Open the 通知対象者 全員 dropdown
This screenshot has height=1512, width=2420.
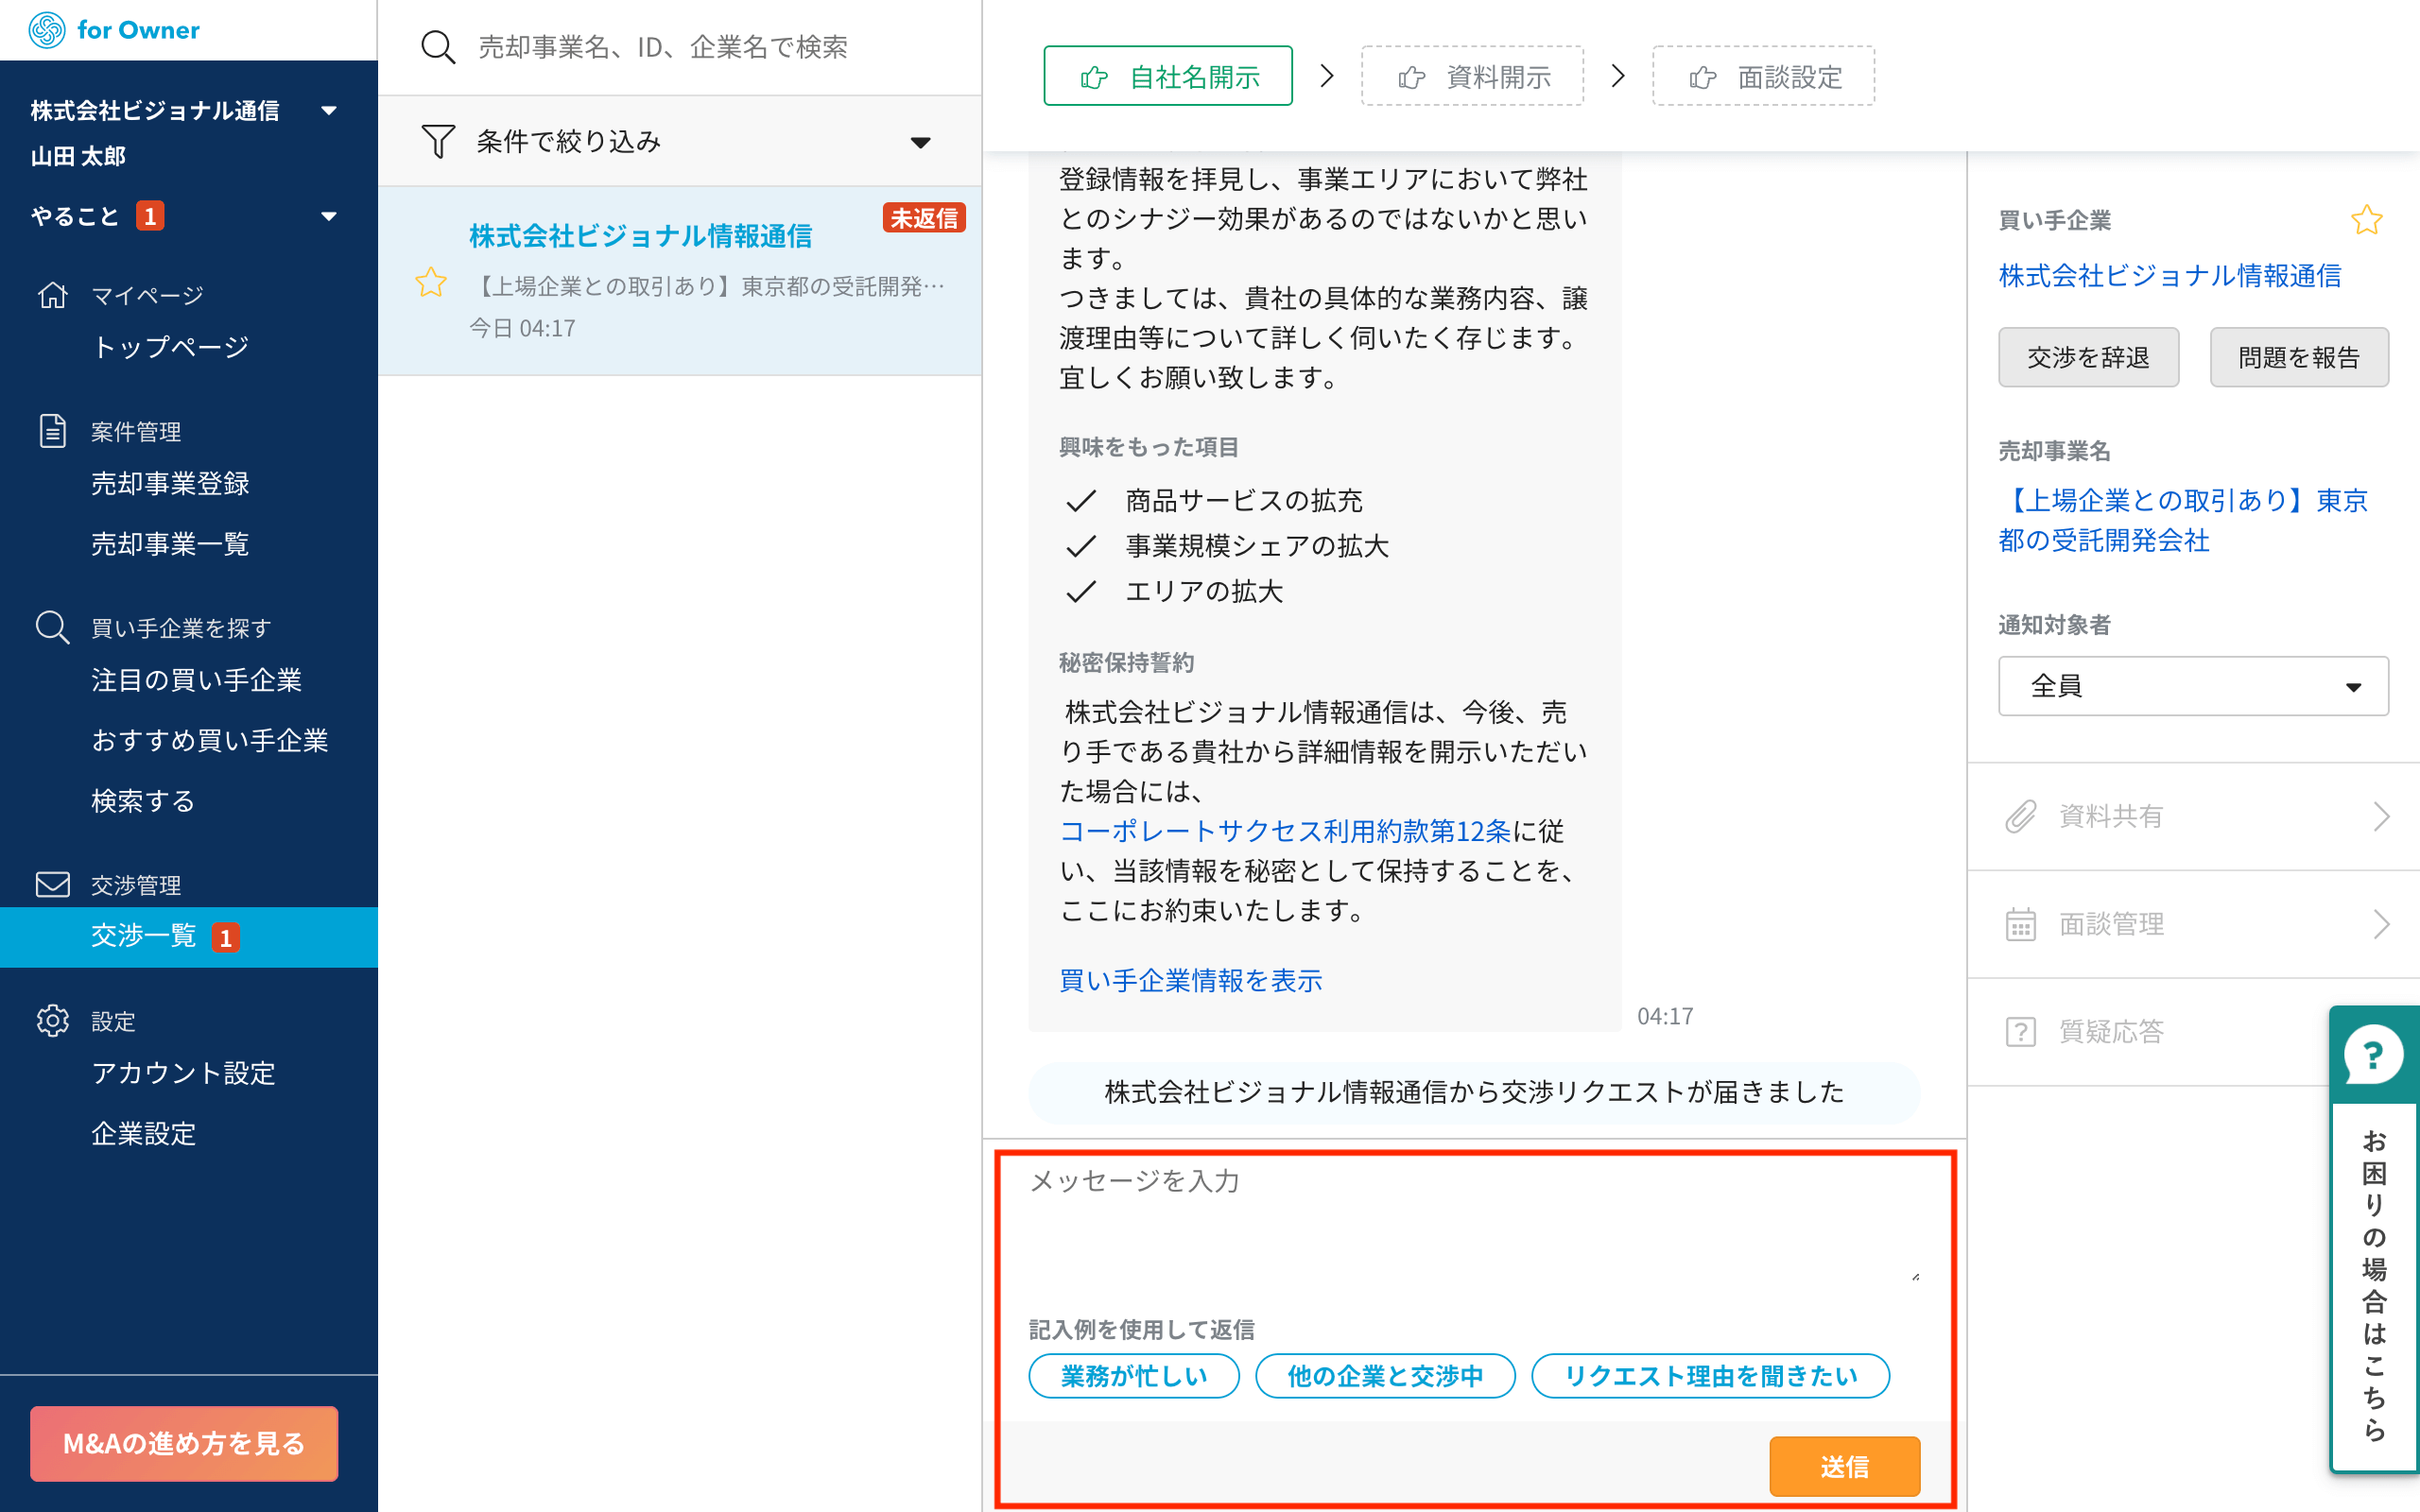point(2192,686)
